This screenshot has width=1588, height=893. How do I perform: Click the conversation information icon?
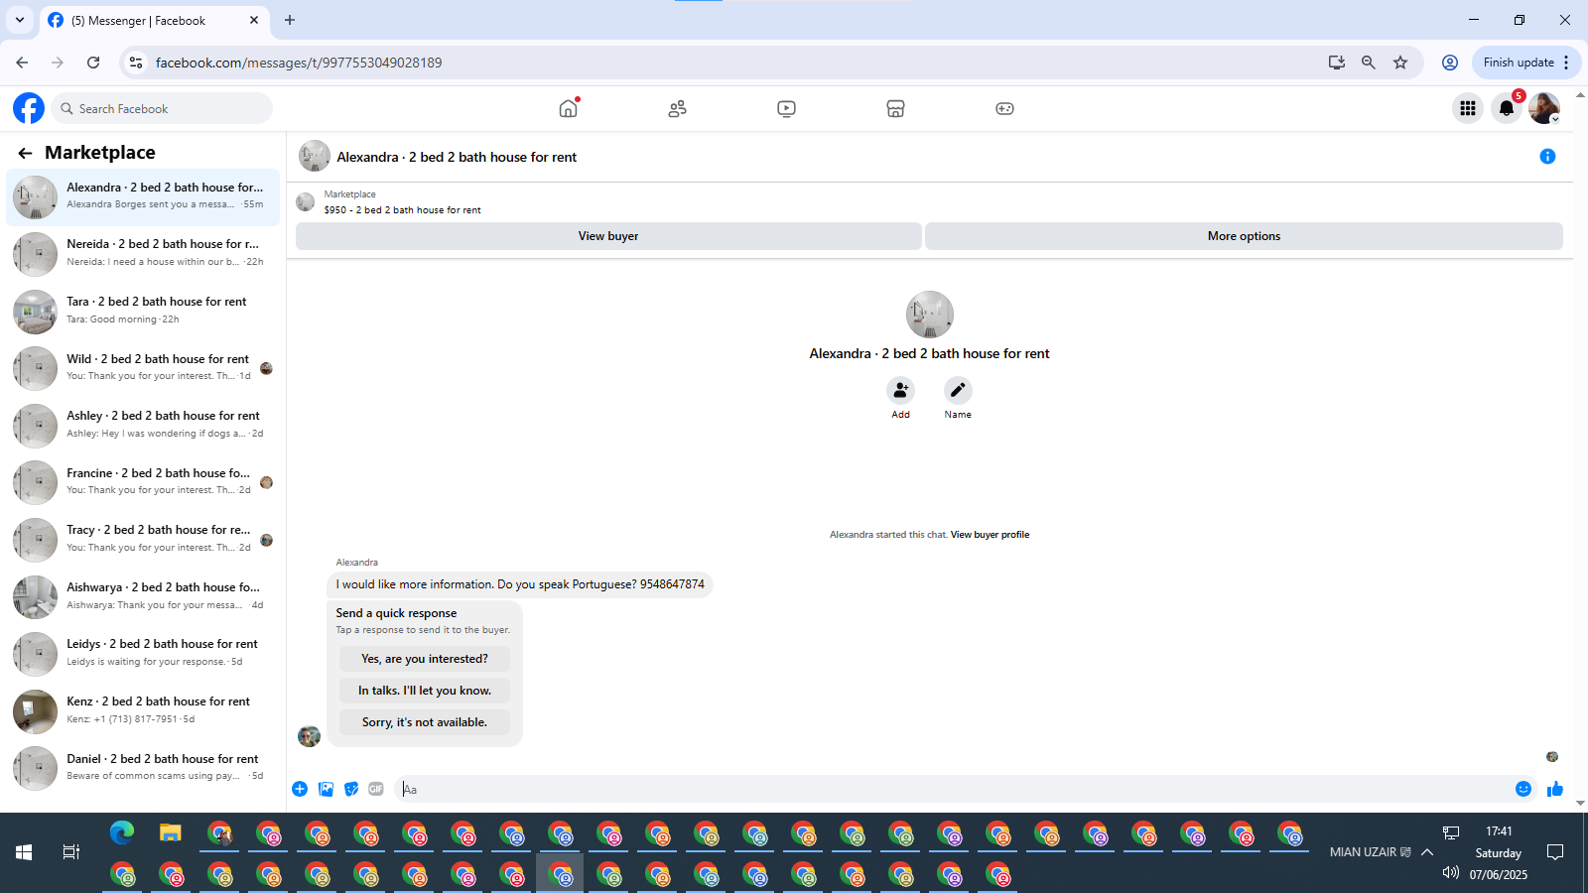[1547, 157]
